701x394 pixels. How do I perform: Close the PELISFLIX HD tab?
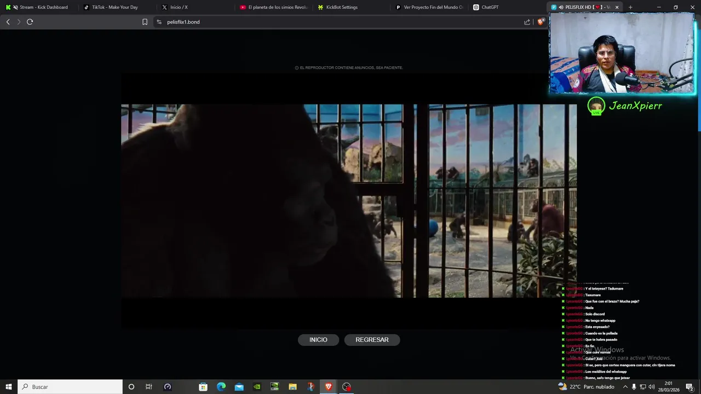point(617,7)
